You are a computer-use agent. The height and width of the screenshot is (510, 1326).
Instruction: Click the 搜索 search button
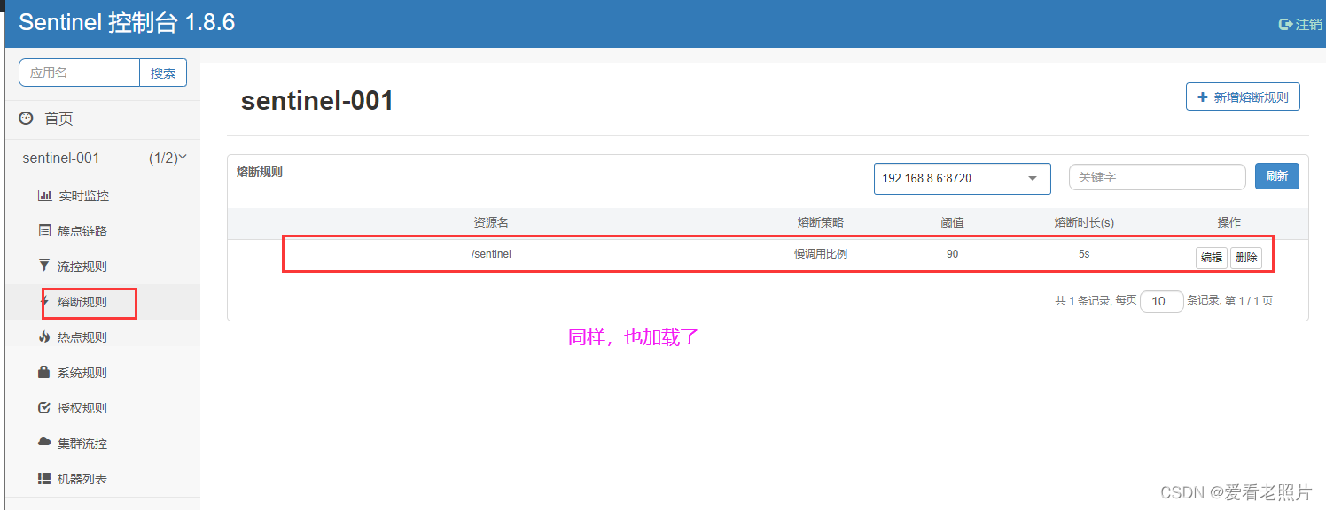163,73
